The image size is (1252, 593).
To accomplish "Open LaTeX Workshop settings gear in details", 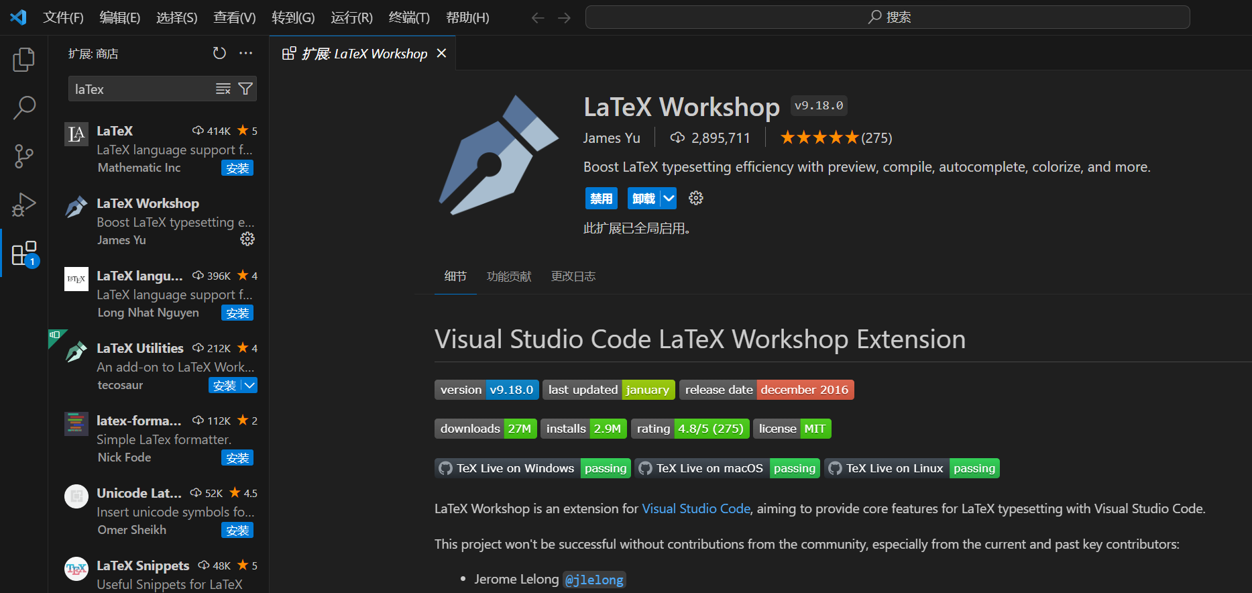I will 696,198.
